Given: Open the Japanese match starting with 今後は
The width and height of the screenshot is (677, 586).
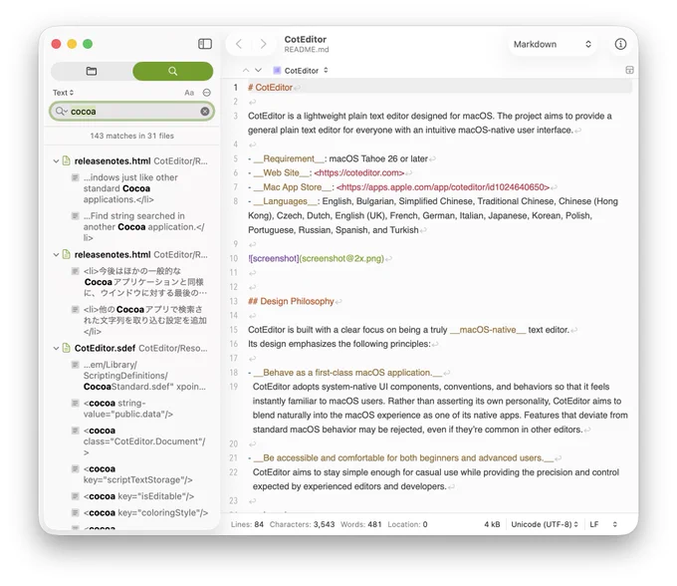Looking at the screenshot, I should pyautogui.click(x=140, y=282).
